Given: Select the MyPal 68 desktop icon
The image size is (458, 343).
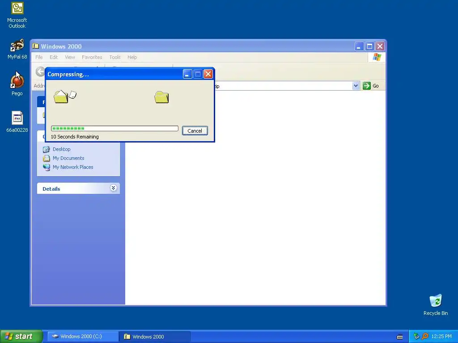Looking at the screenshot, I should pos(17,49).
